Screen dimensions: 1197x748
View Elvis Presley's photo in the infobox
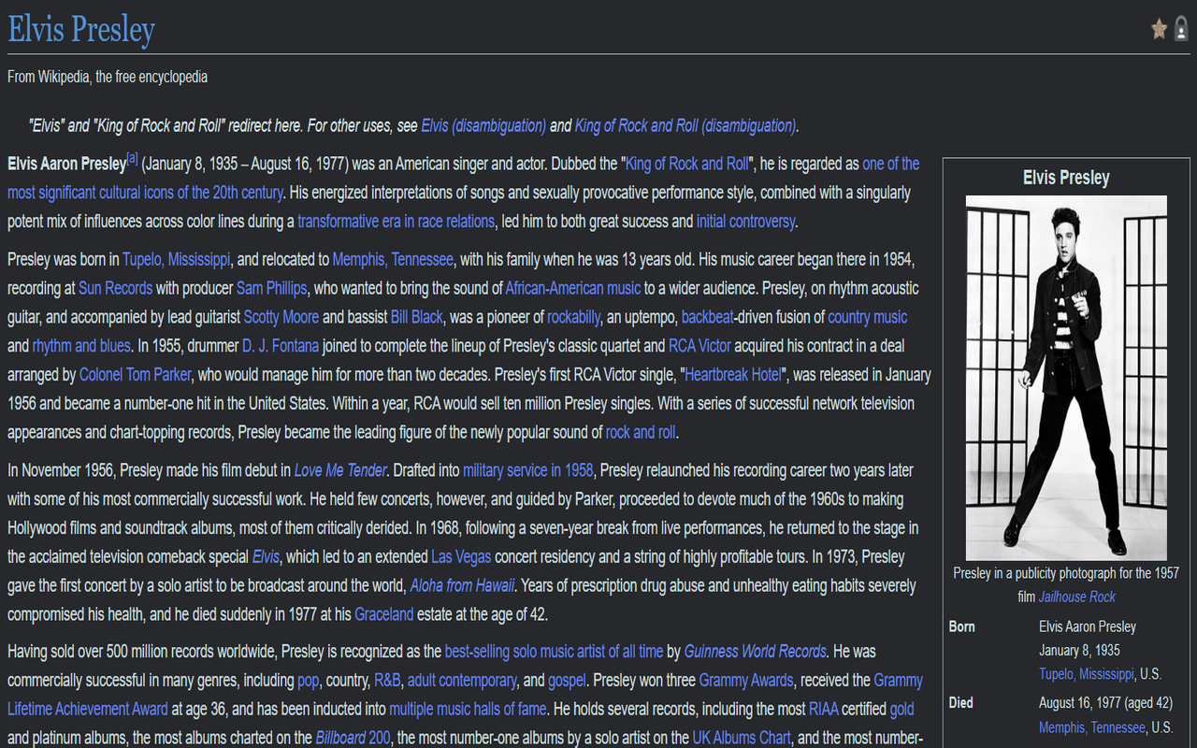[1064, 378]
